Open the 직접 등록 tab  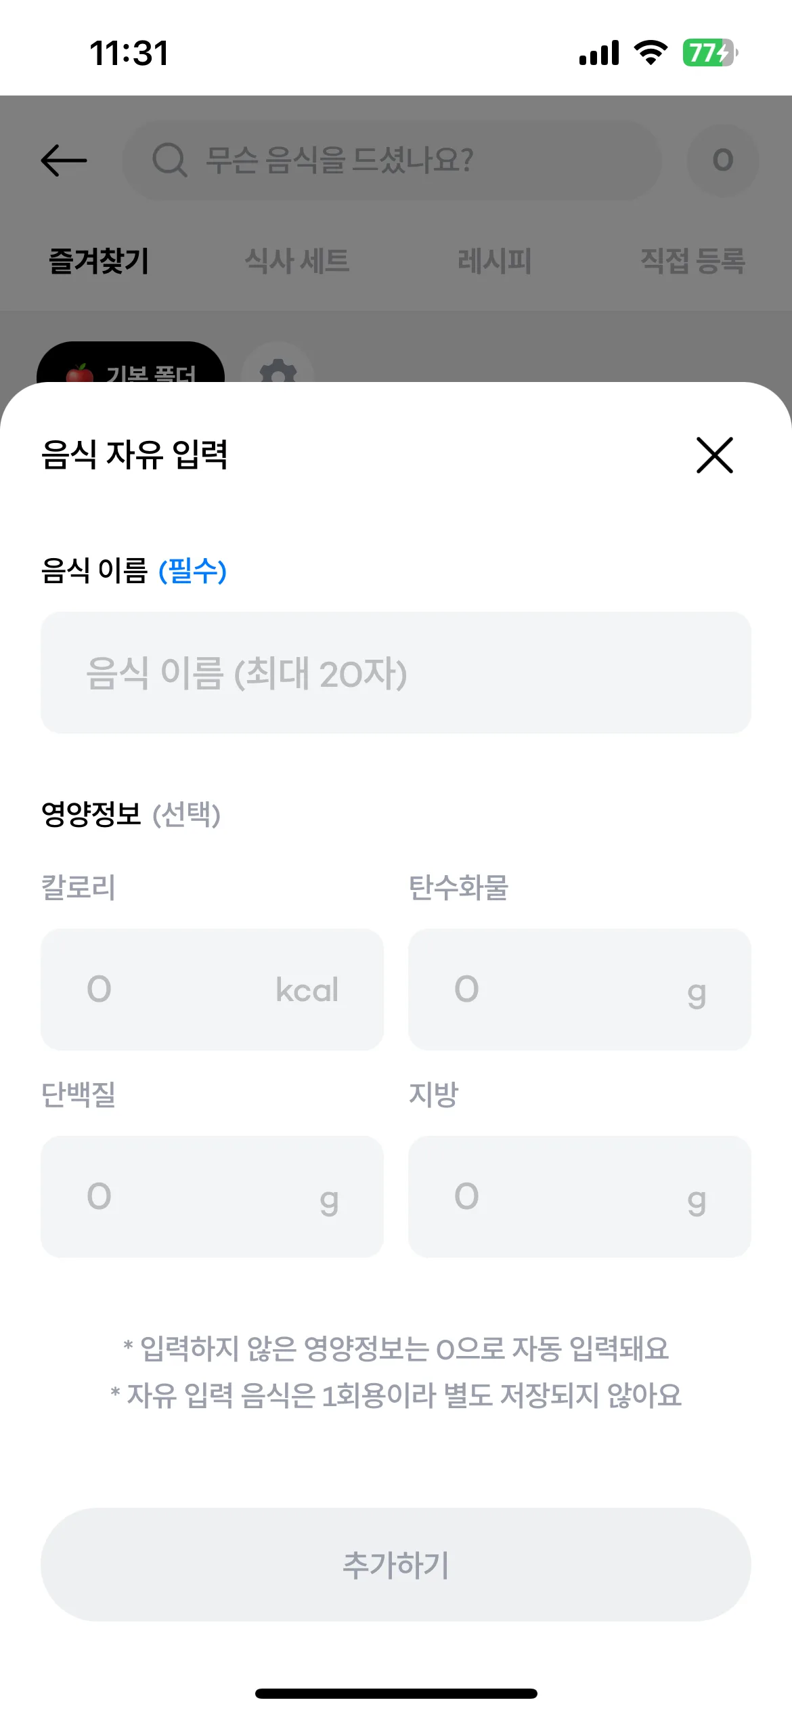tap(693, 261)
